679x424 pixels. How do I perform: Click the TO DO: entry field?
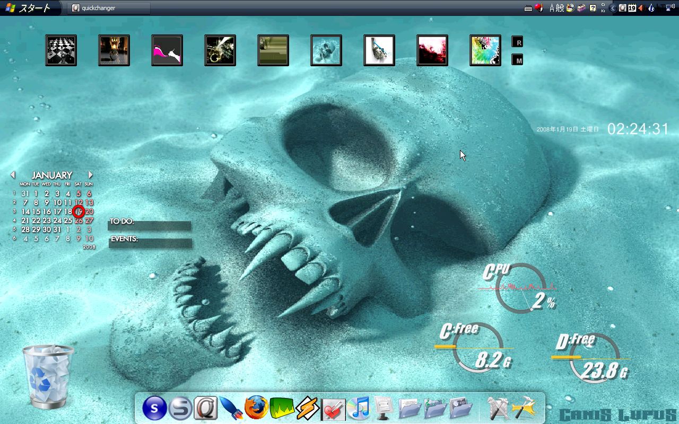tap(150, 225)
